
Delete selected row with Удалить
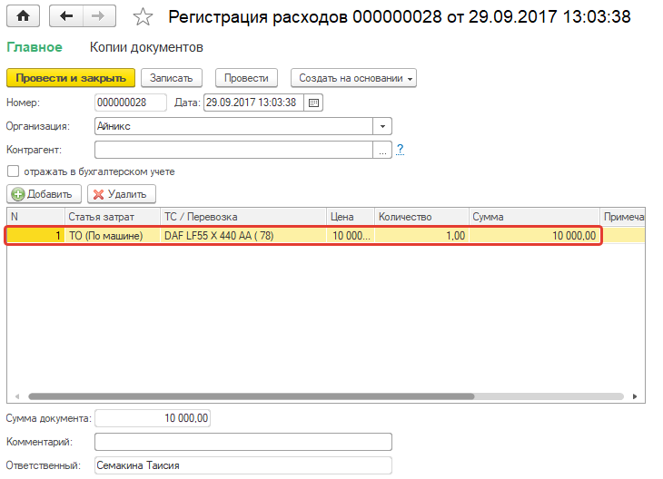coord(122,194)
